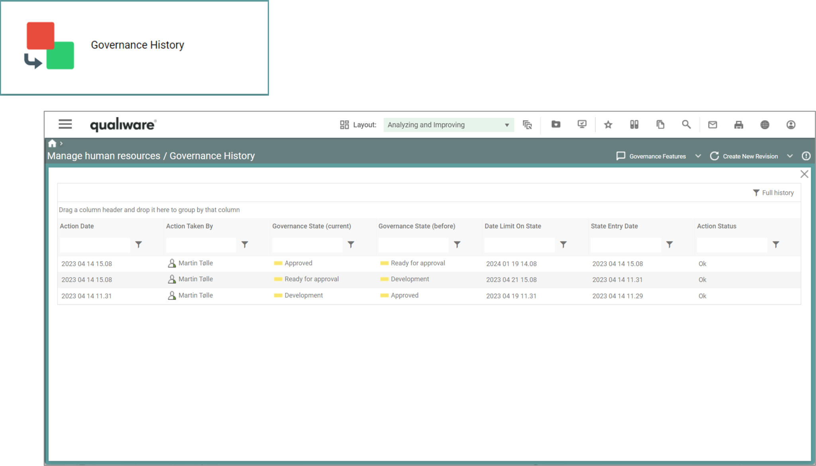Click the user account icon
Image resolution: width=816 pixels, height=466 pixels.
[791, 125]
